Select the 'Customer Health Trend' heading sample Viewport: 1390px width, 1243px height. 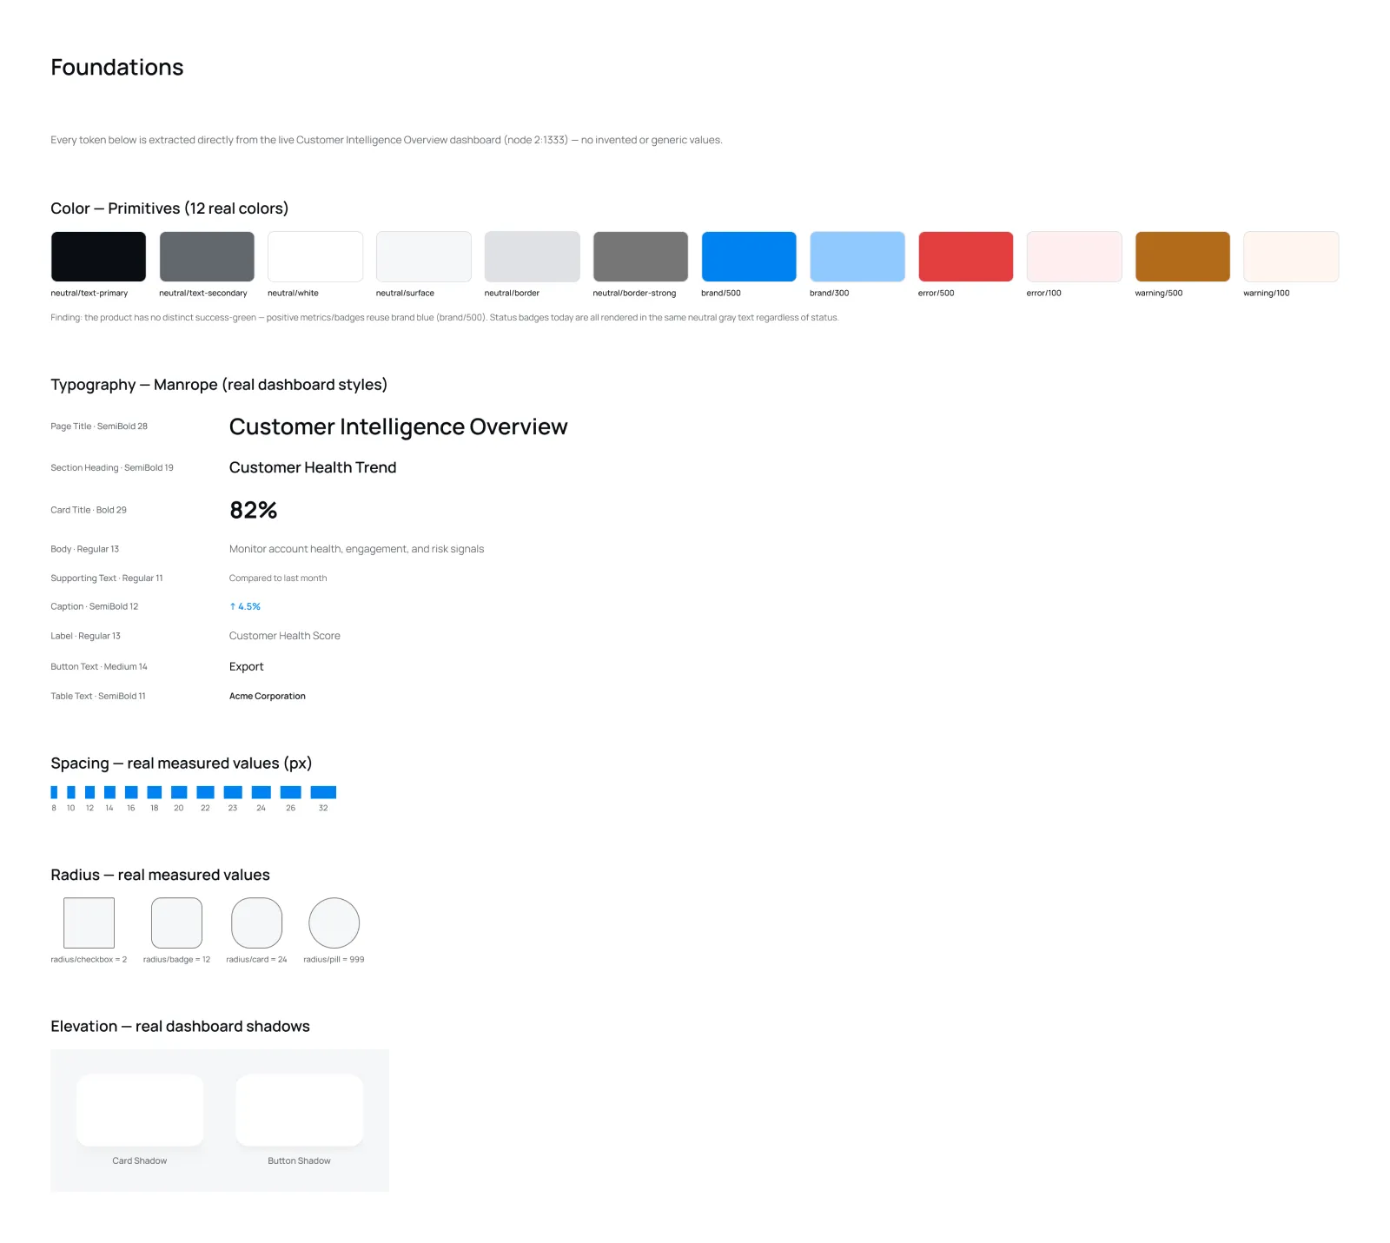pos(313,467)
